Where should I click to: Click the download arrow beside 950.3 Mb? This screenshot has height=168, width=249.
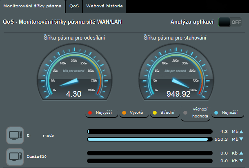pos(241,139)
